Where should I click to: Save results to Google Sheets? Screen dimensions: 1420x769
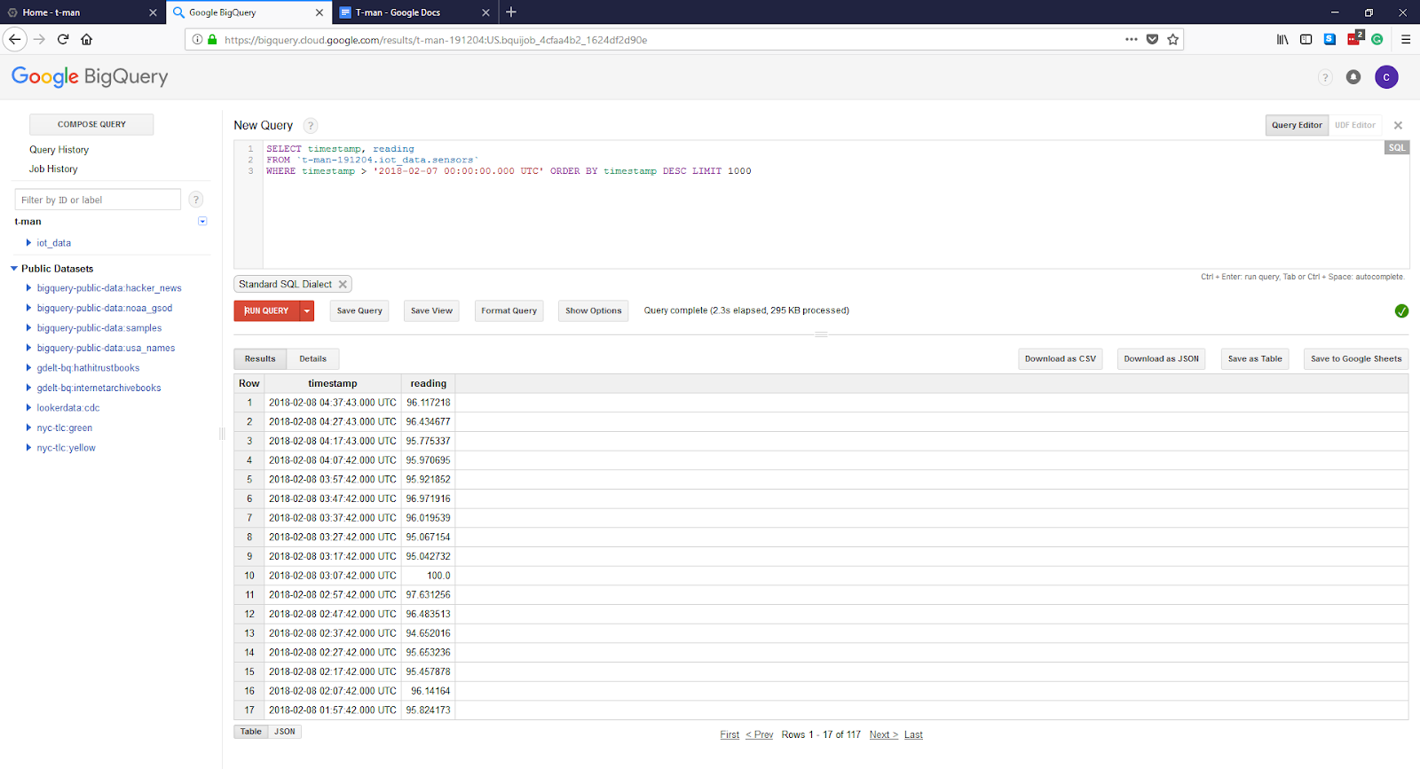(1356, 359)
